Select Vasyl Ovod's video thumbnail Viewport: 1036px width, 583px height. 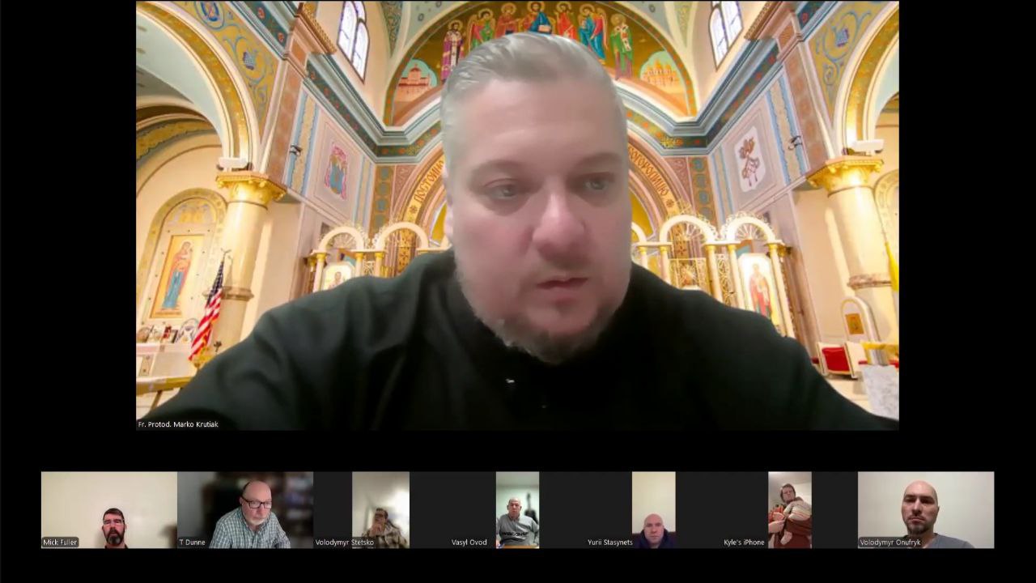click(x=517, y=509)
